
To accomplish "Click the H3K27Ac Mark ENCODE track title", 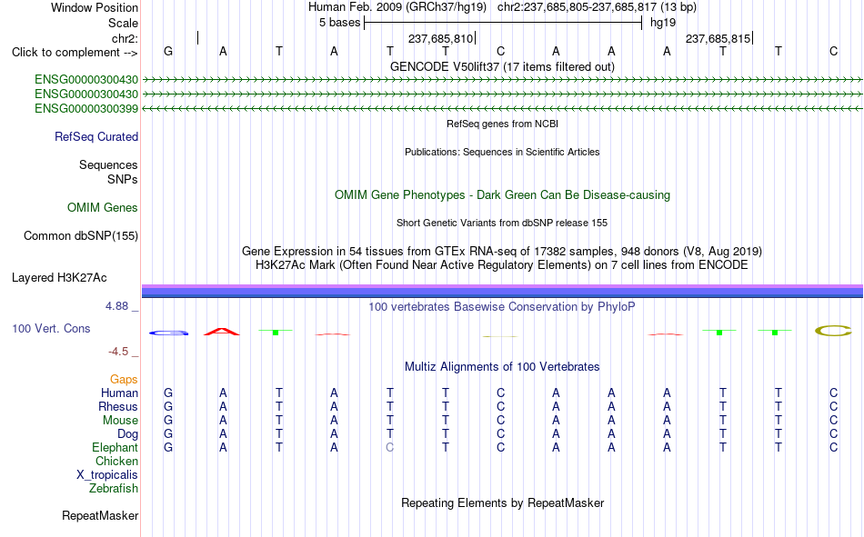I will [502, 265].
